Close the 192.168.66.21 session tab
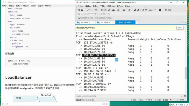 [133, 22]
